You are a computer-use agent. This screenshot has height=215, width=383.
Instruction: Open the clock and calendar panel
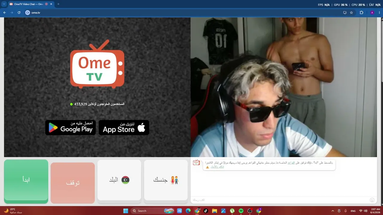coord(376,211)
